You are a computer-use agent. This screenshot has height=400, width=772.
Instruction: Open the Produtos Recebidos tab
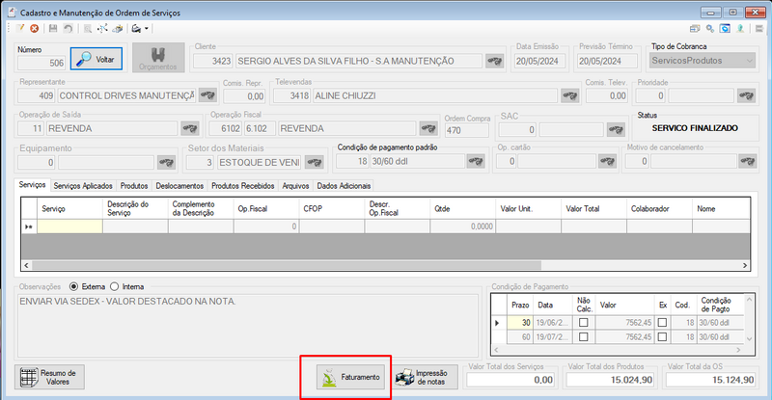pyautogui.click(x=243, y=186)
